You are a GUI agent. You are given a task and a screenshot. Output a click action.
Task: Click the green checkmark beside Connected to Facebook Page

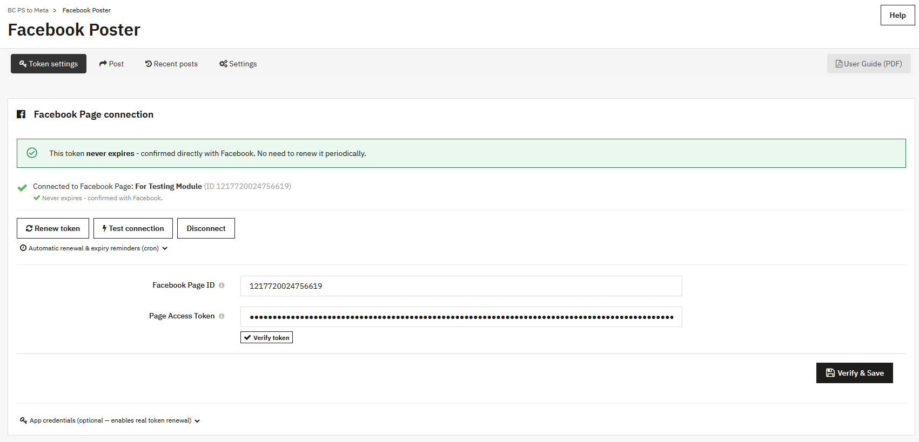[22, 188]
